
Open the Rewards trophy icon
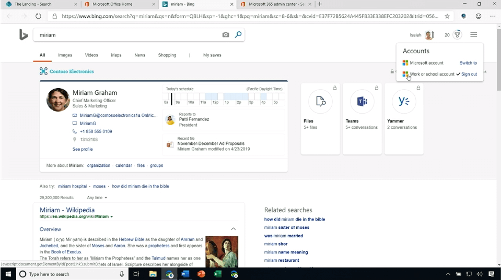coord(458,35)
